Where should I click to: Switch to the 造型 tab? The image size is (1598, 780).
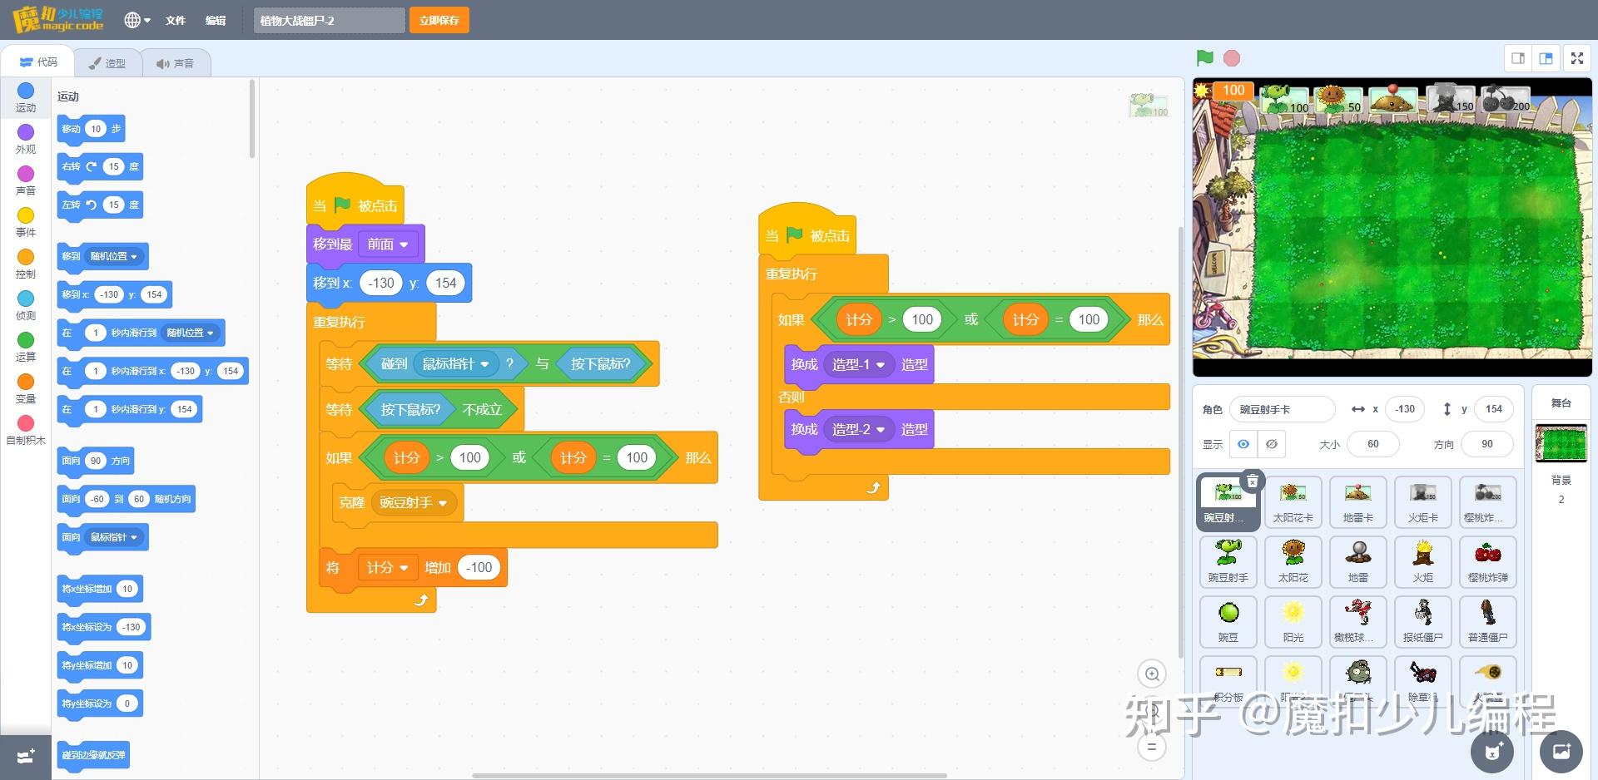coord(107,62)
